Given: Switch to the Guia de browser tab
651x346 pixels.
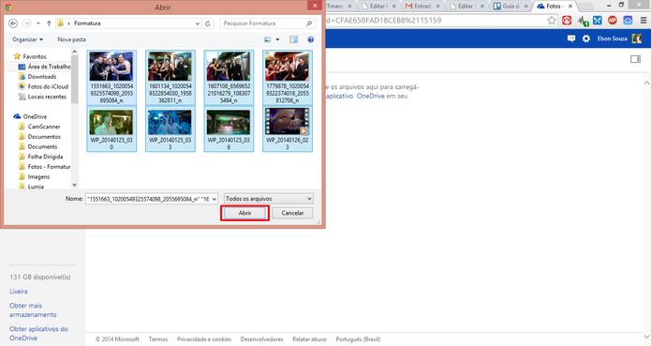Looking at the screenshot, I should tap(510, 6).
